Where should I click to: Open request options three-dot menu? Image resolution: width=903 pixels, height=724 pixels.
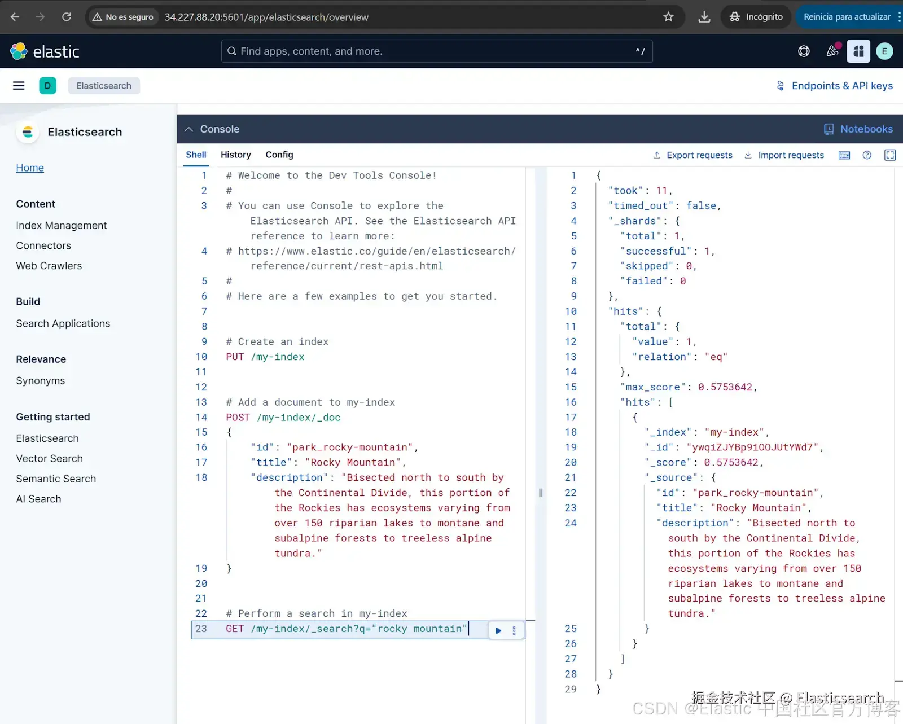514,630
